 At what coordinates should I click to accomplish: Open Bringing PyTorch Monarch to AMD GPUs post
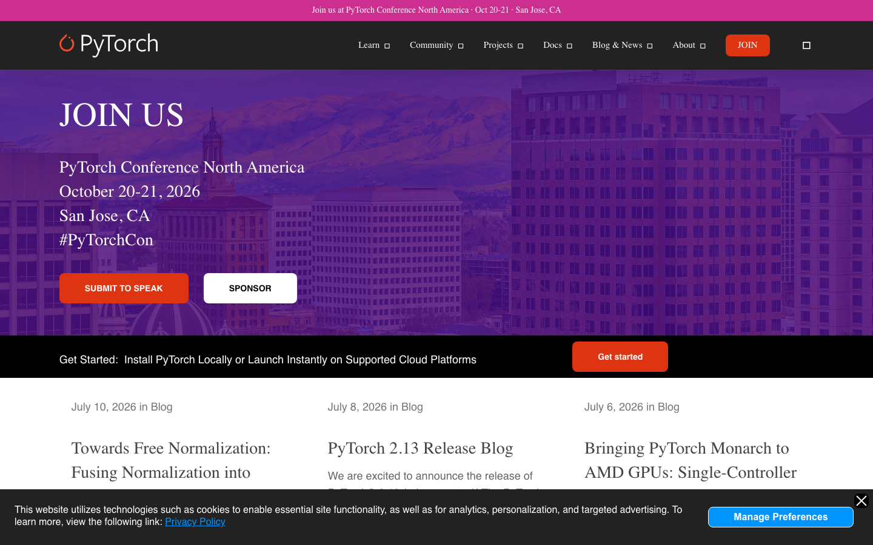[x=691, y=460]
